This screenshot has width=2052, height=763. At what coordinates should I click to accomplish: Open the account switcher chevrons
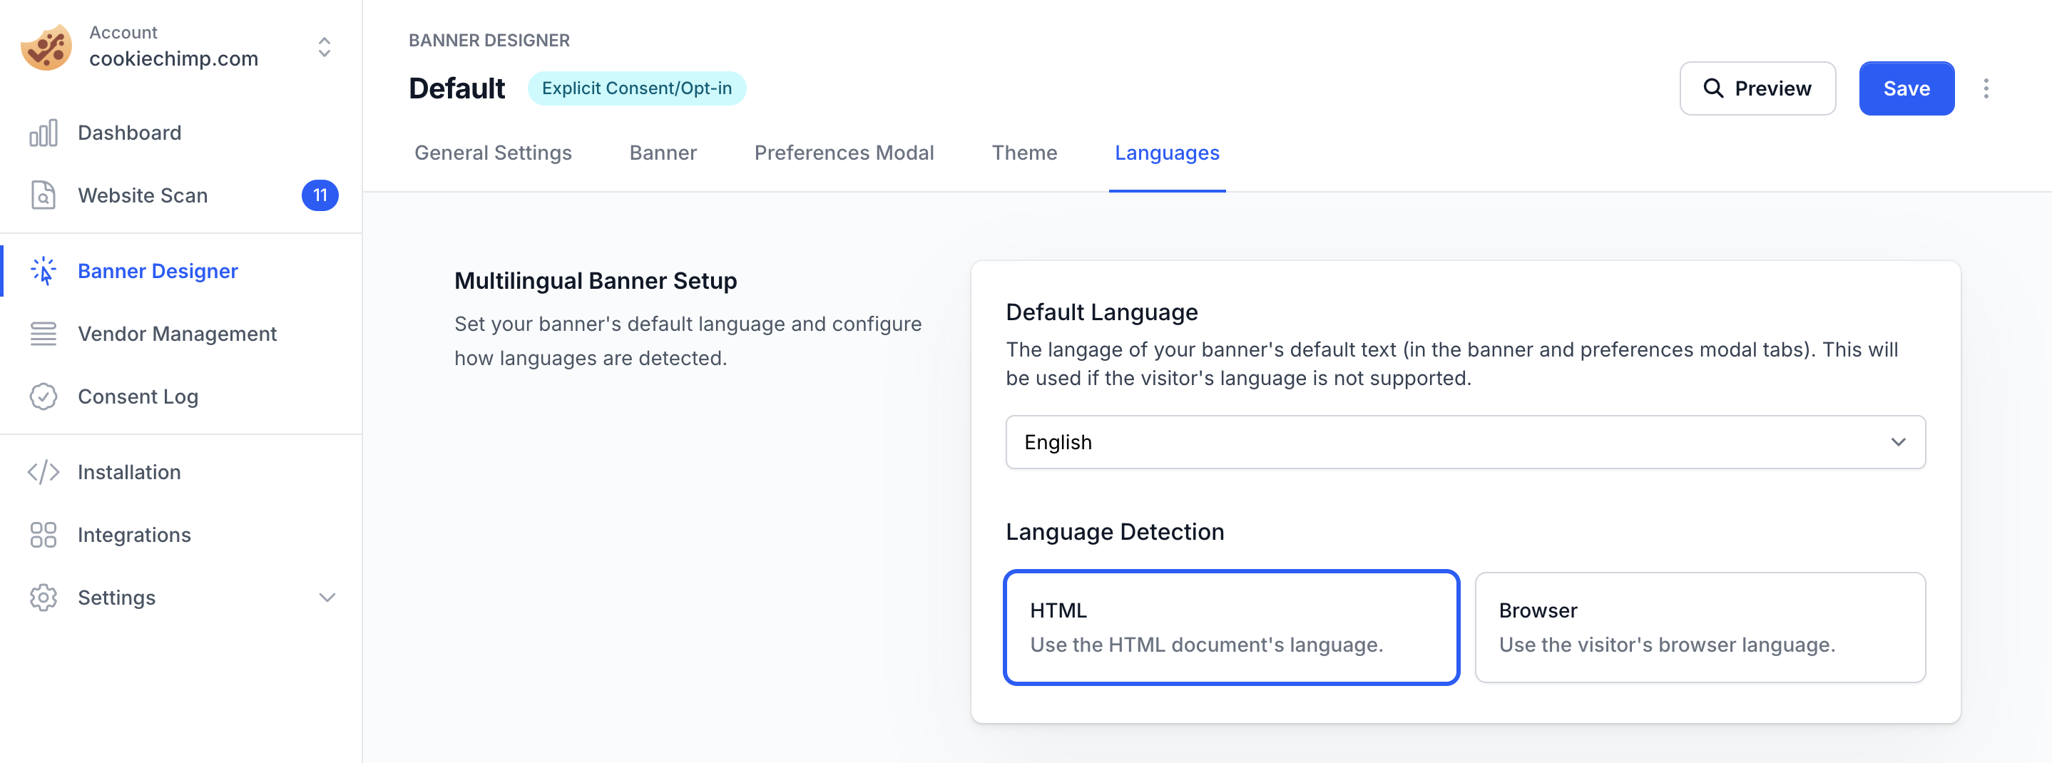[325, 47]
